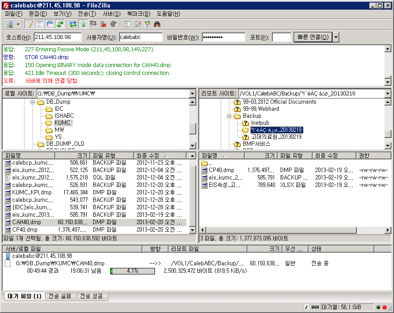
Task: Open the 파일(F) menu
Action: (x=14, y=14)
